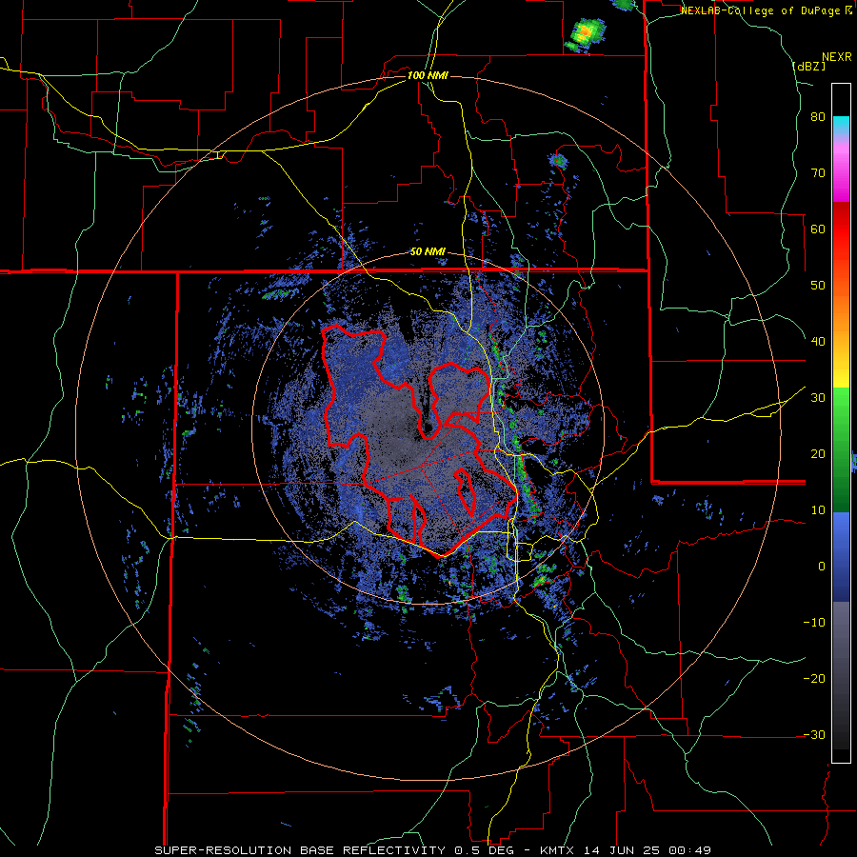Viewport: 857px width, 857px height.
Task: Click the 80 value on the dBZ scale
Action: [x=818, y=117]
